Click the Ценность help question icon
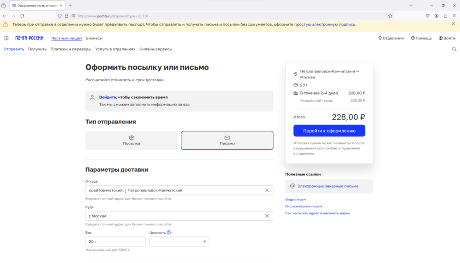The image size is (460, 263). click(169, 233)
